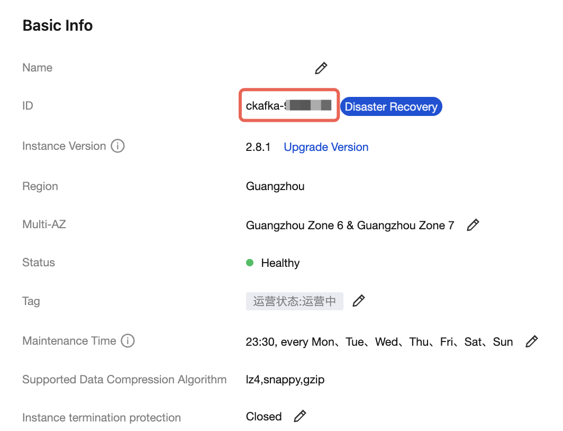Click the green Healthy status dot
This screenshot has width=563, height=431.
click(250, 263)
